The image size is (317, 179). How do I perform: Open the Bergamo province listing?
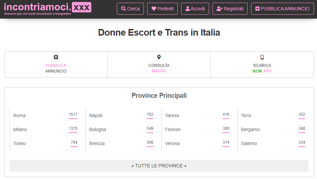point(250,129)
